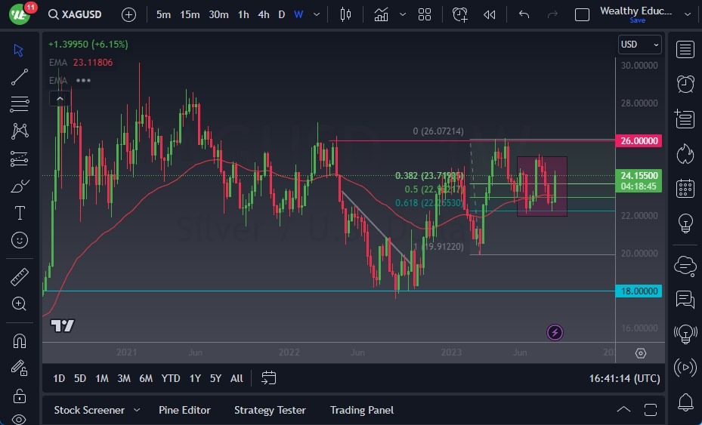This screenshot has width=702, height=425.
Task: Click the undo arrow
Action: pyautogui.click(x=524, y=14)
